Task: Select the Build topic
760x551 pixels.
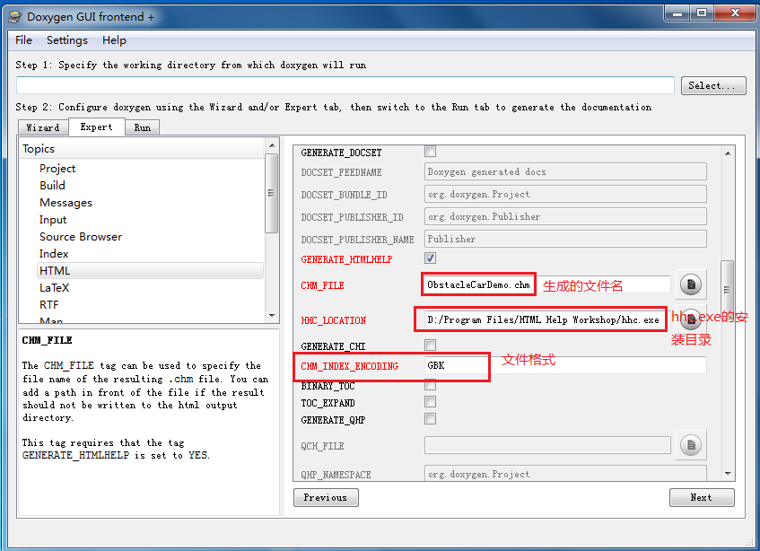Action: click(52, 186)
